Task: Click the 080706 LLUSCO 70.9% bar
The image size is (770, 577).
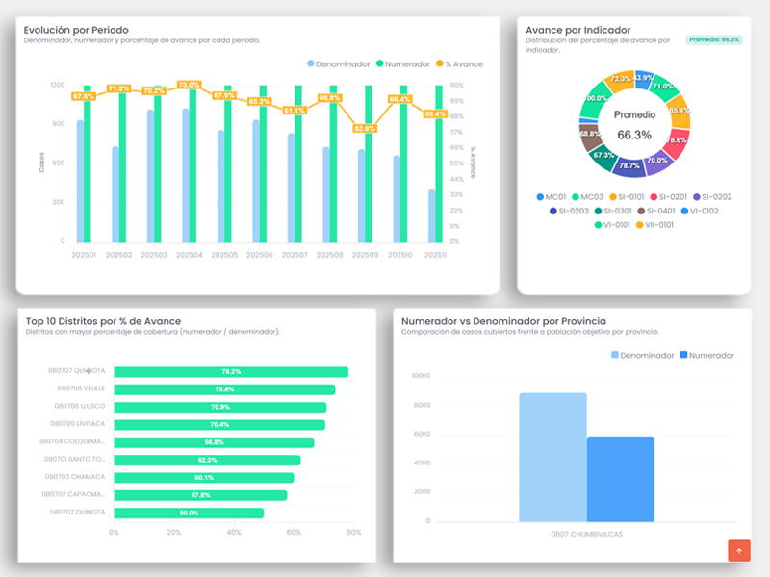Action: coord(219,407)
